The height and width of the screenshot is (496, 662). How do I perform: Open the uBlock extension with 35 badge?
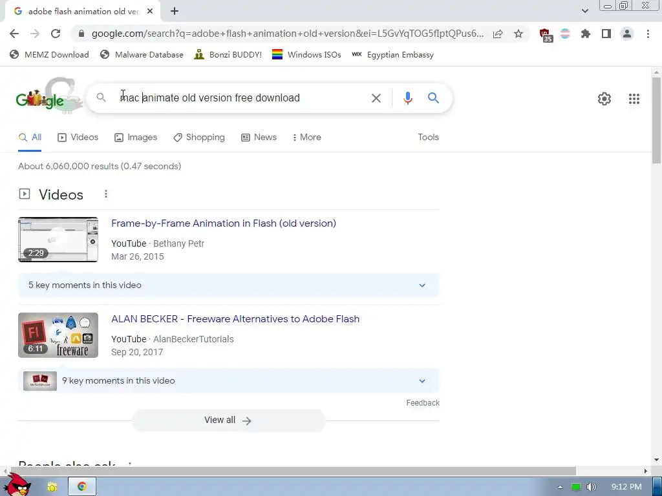click(x=546, y=35)
